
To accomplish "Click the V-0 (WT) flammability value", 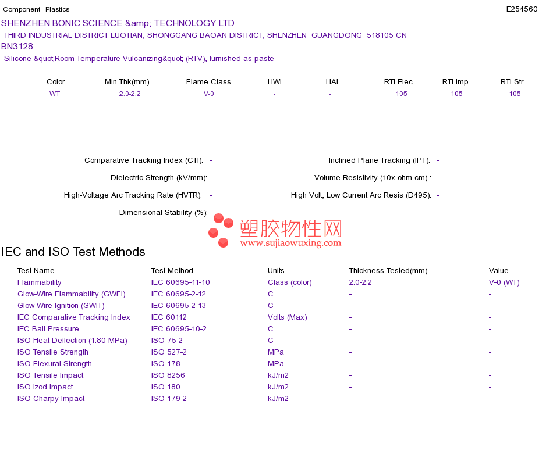I will click(x=504, y=282).
